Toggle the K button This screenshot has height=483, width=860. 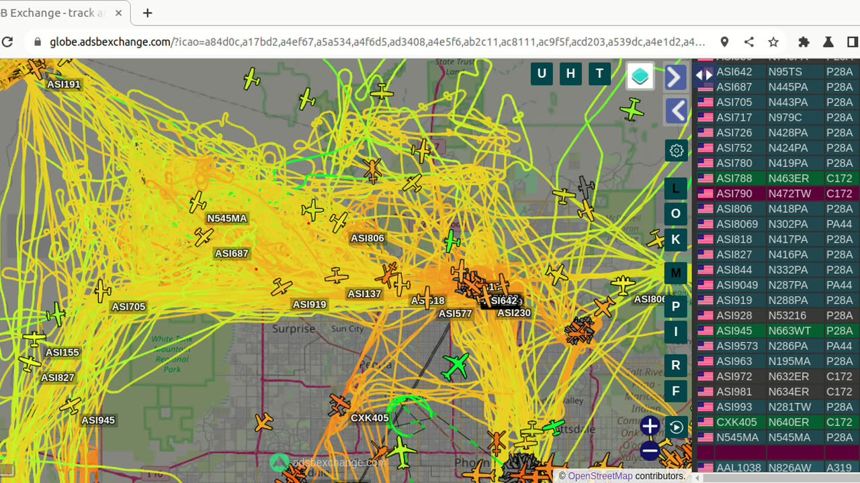pos(676,239)
